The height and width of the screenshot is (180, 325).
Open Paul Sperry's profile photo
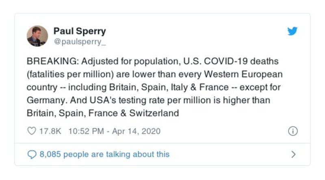(x=37, y=36)
